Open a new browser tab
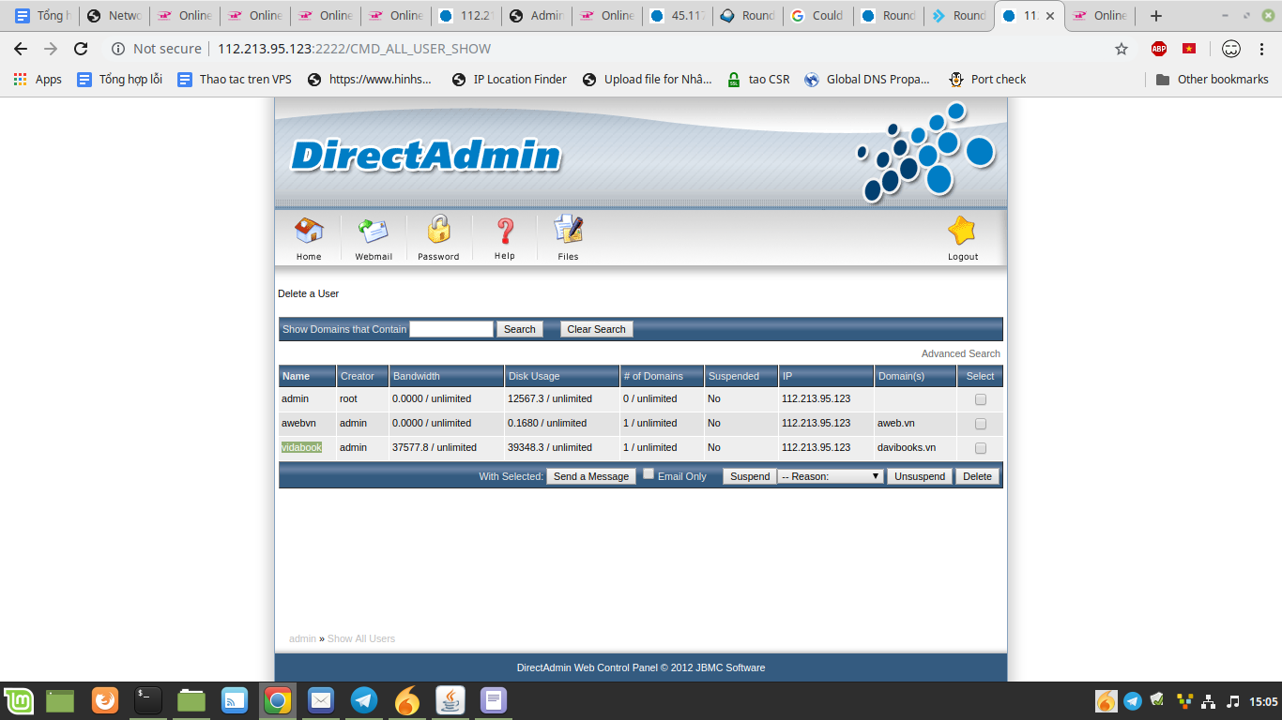 [x=1156, y=16]
